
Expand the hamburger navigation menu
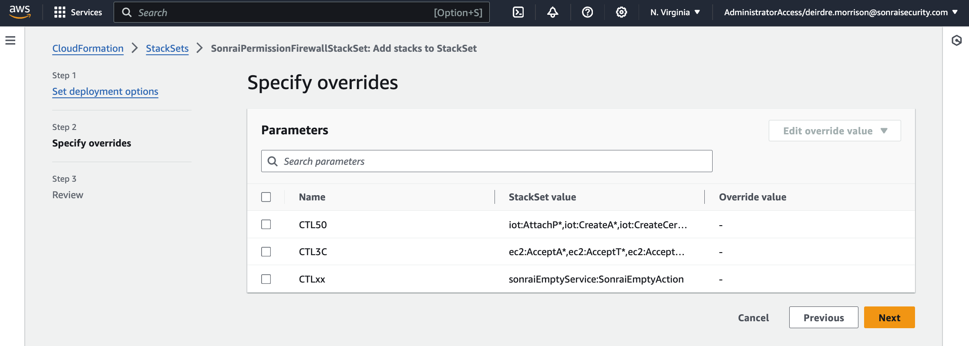click(x=10, y=40)
